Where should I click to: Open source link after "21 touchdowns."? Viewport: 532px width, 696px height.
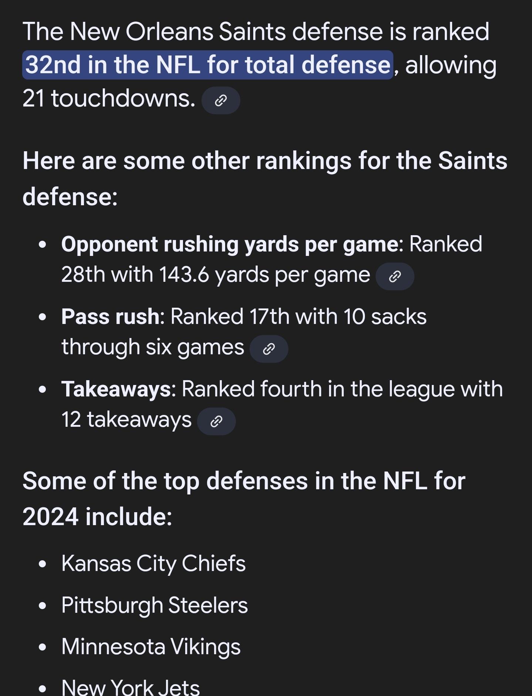221,100
